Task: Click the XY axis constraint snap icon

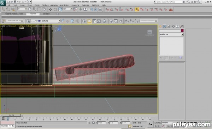Action: (x=131, y=9)
